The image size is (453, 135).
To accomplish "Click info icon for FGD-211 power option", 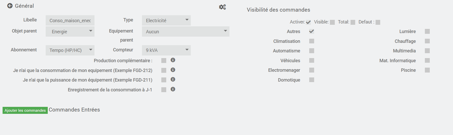I will [173, 79].
